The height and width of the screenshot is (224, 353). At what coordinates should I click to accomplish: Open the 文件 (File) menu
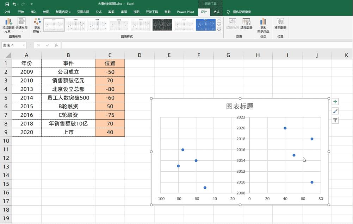[x=7, y=12]
